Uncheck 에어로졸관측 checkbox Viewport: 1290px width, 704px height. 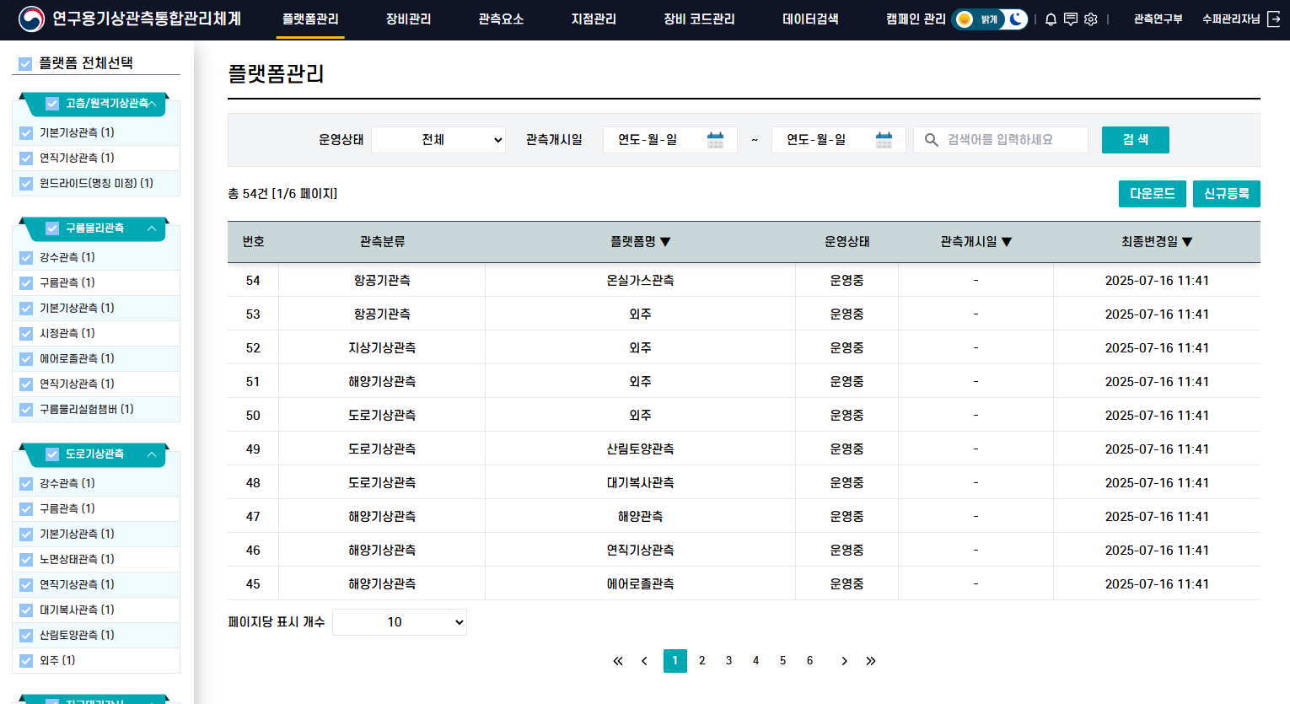point(26,359)
